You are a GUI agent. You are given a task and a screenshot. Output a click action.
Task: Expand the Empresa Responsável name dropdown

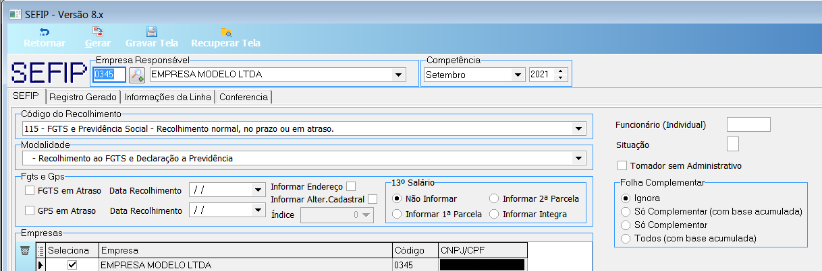(x=398, y=75)
